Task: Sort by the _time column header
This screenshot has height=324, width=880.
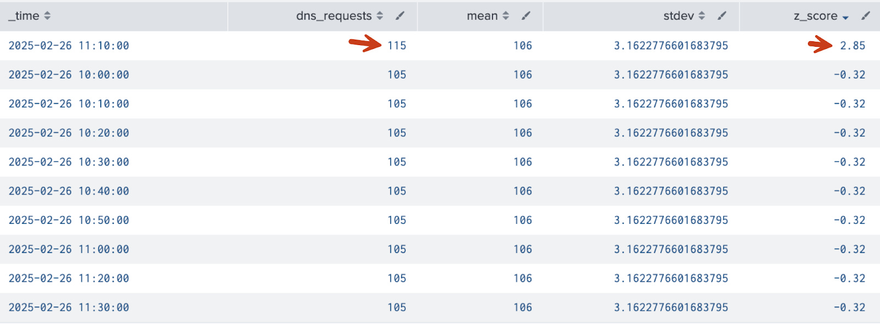Action: pyautogui.click(x=30, y=16)
